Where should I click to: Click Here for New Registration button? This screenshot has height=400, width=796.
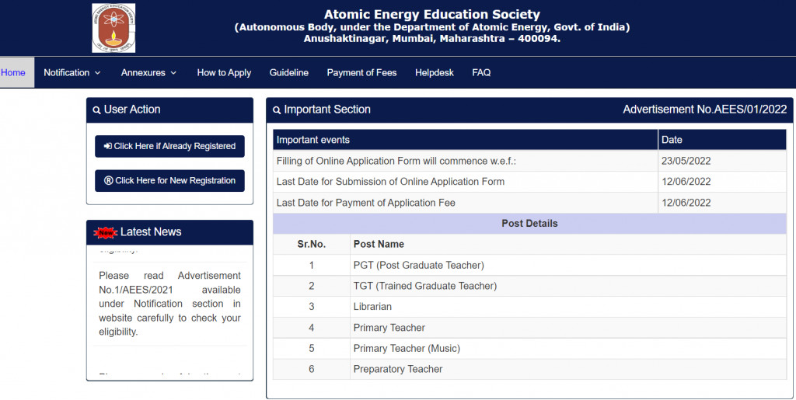pos(169,180)
